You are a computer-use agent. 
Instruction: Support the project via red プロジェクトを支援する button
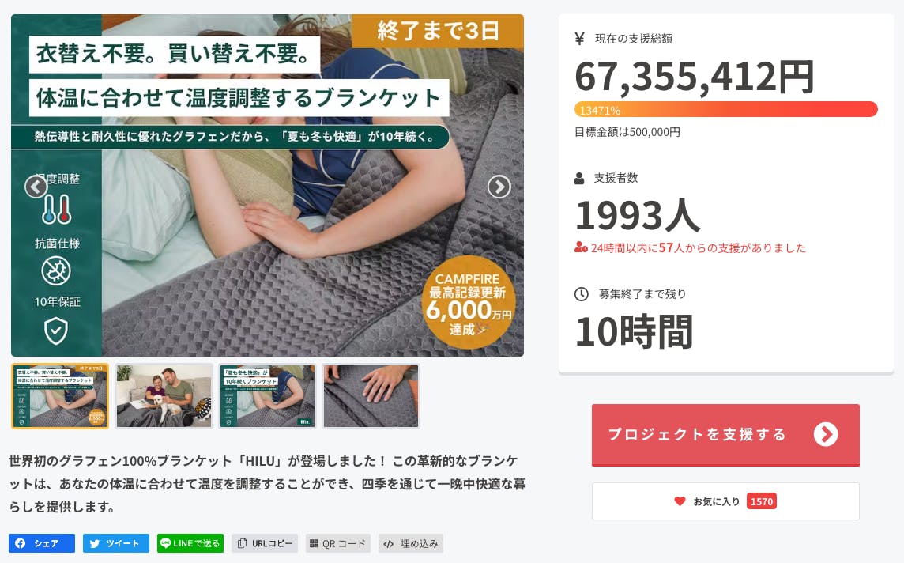725,435
